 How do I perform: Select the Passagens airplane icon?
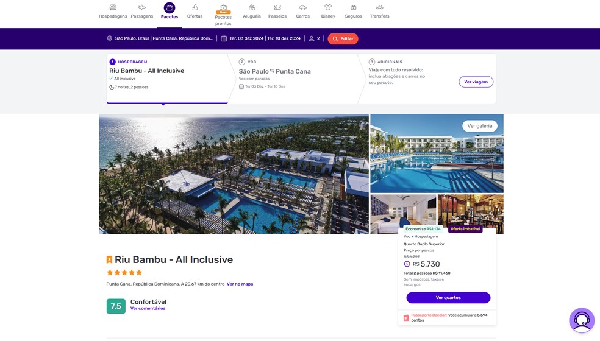(x=142, y=7)
